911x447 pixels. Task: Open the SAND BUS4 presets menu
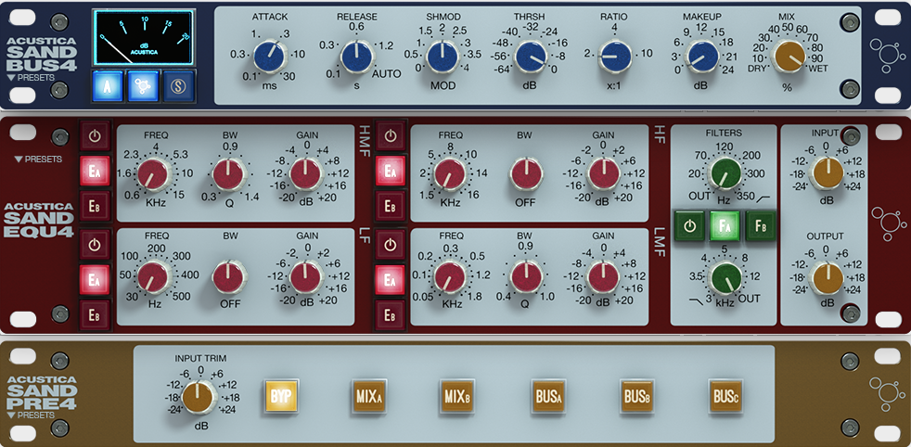[31, 78]
